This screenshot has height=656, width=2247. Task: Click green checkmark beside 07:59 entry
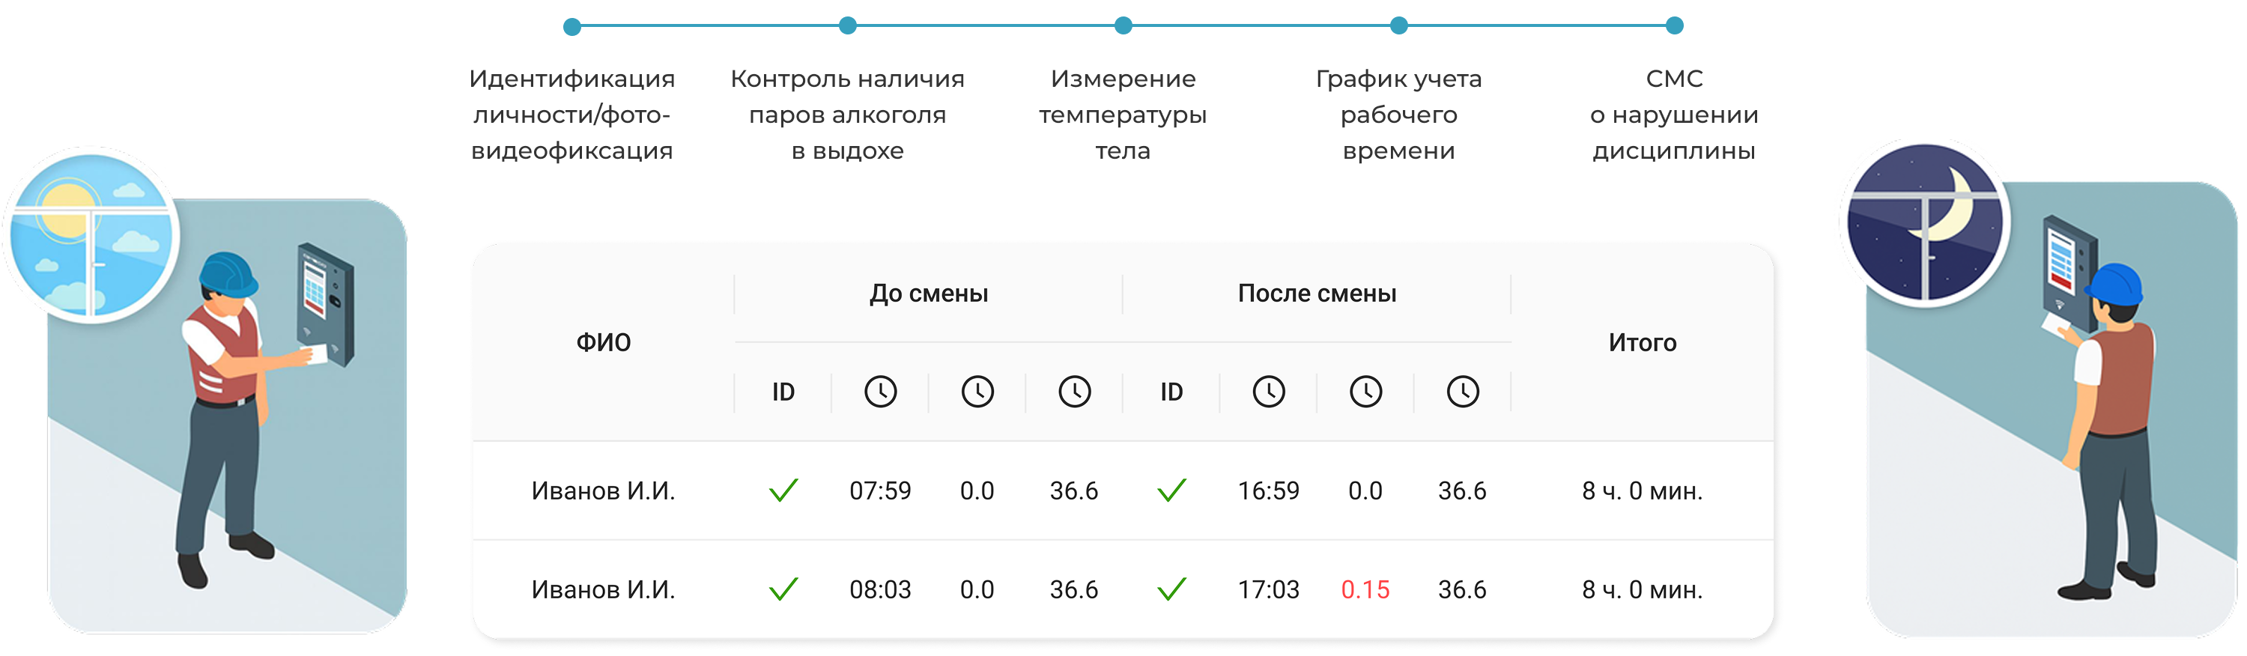coord(783,491)
